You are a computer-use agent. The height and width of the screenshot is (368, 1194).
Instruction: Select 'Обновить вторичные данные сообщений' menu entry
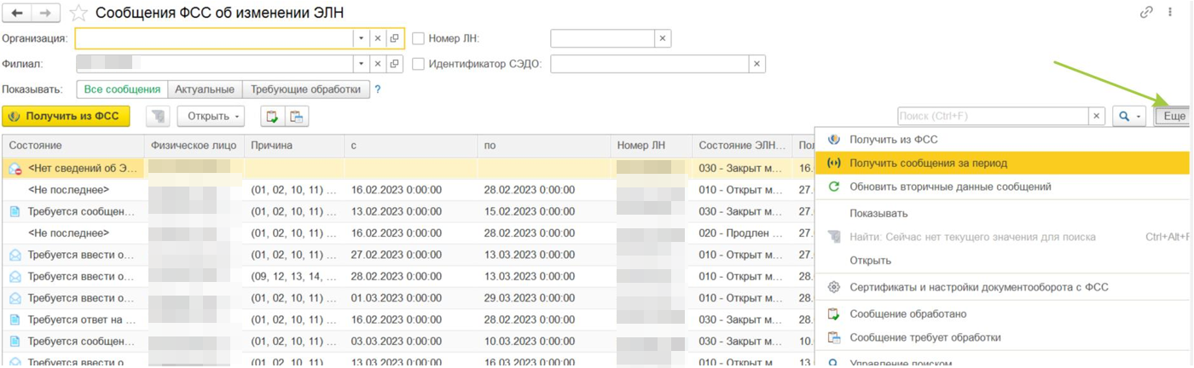[x=950, y=187]
